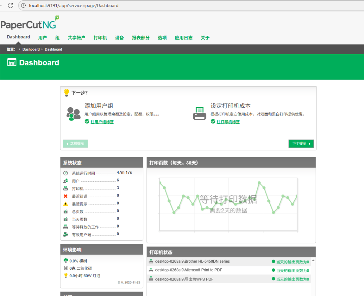Click the PaperCut NG logo
The height and width of the screenshot is (296, 364).
click(x=30, y=22)
